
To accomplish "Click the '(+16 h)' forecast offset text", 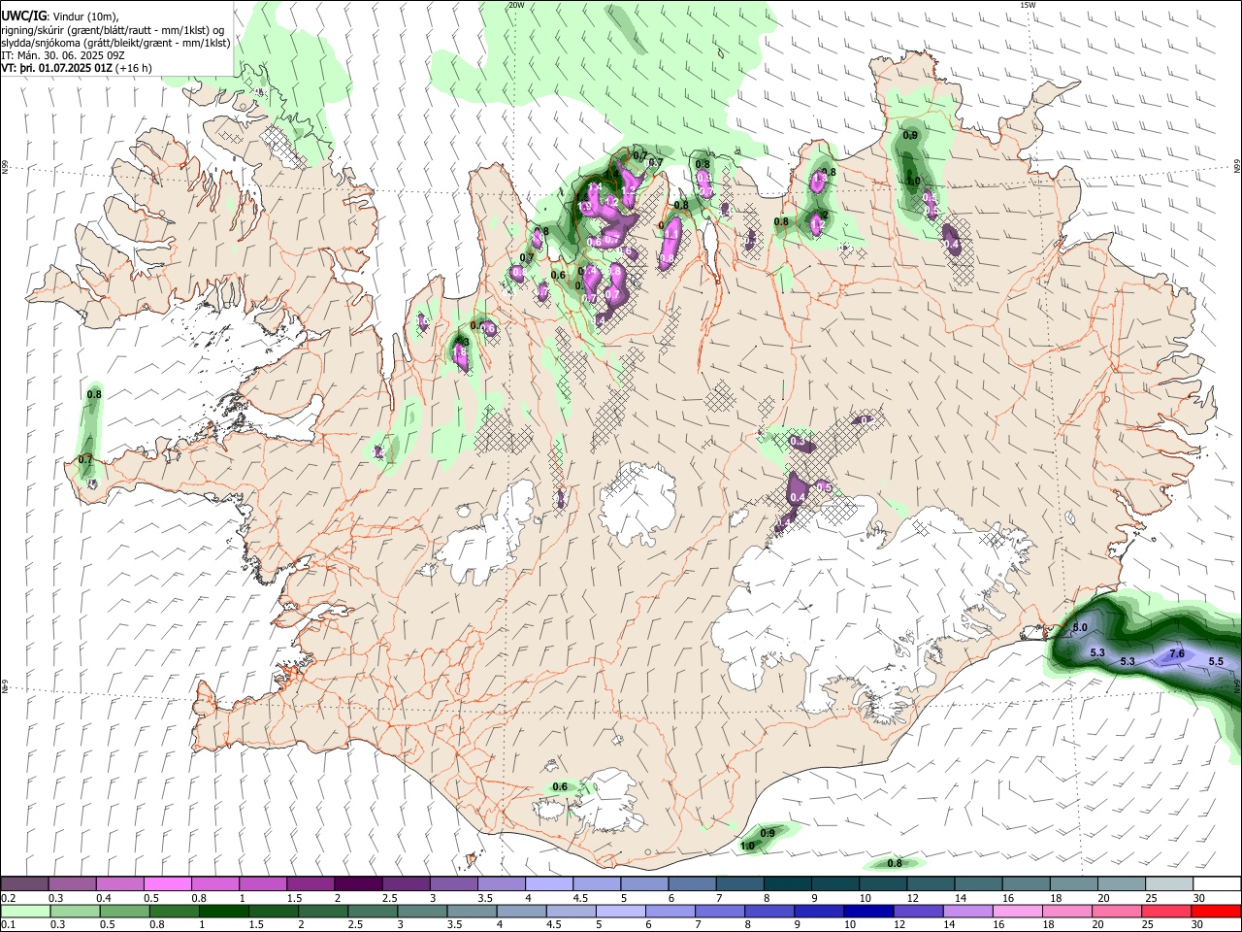I will tap(134, 68).
